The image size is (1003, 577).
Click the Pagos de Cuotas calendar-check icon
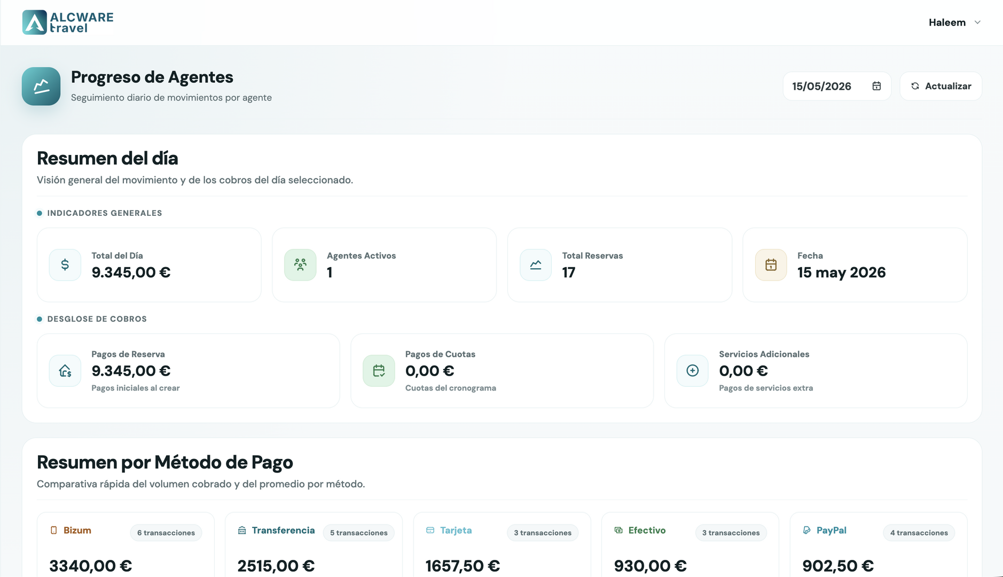click(379, 371)
